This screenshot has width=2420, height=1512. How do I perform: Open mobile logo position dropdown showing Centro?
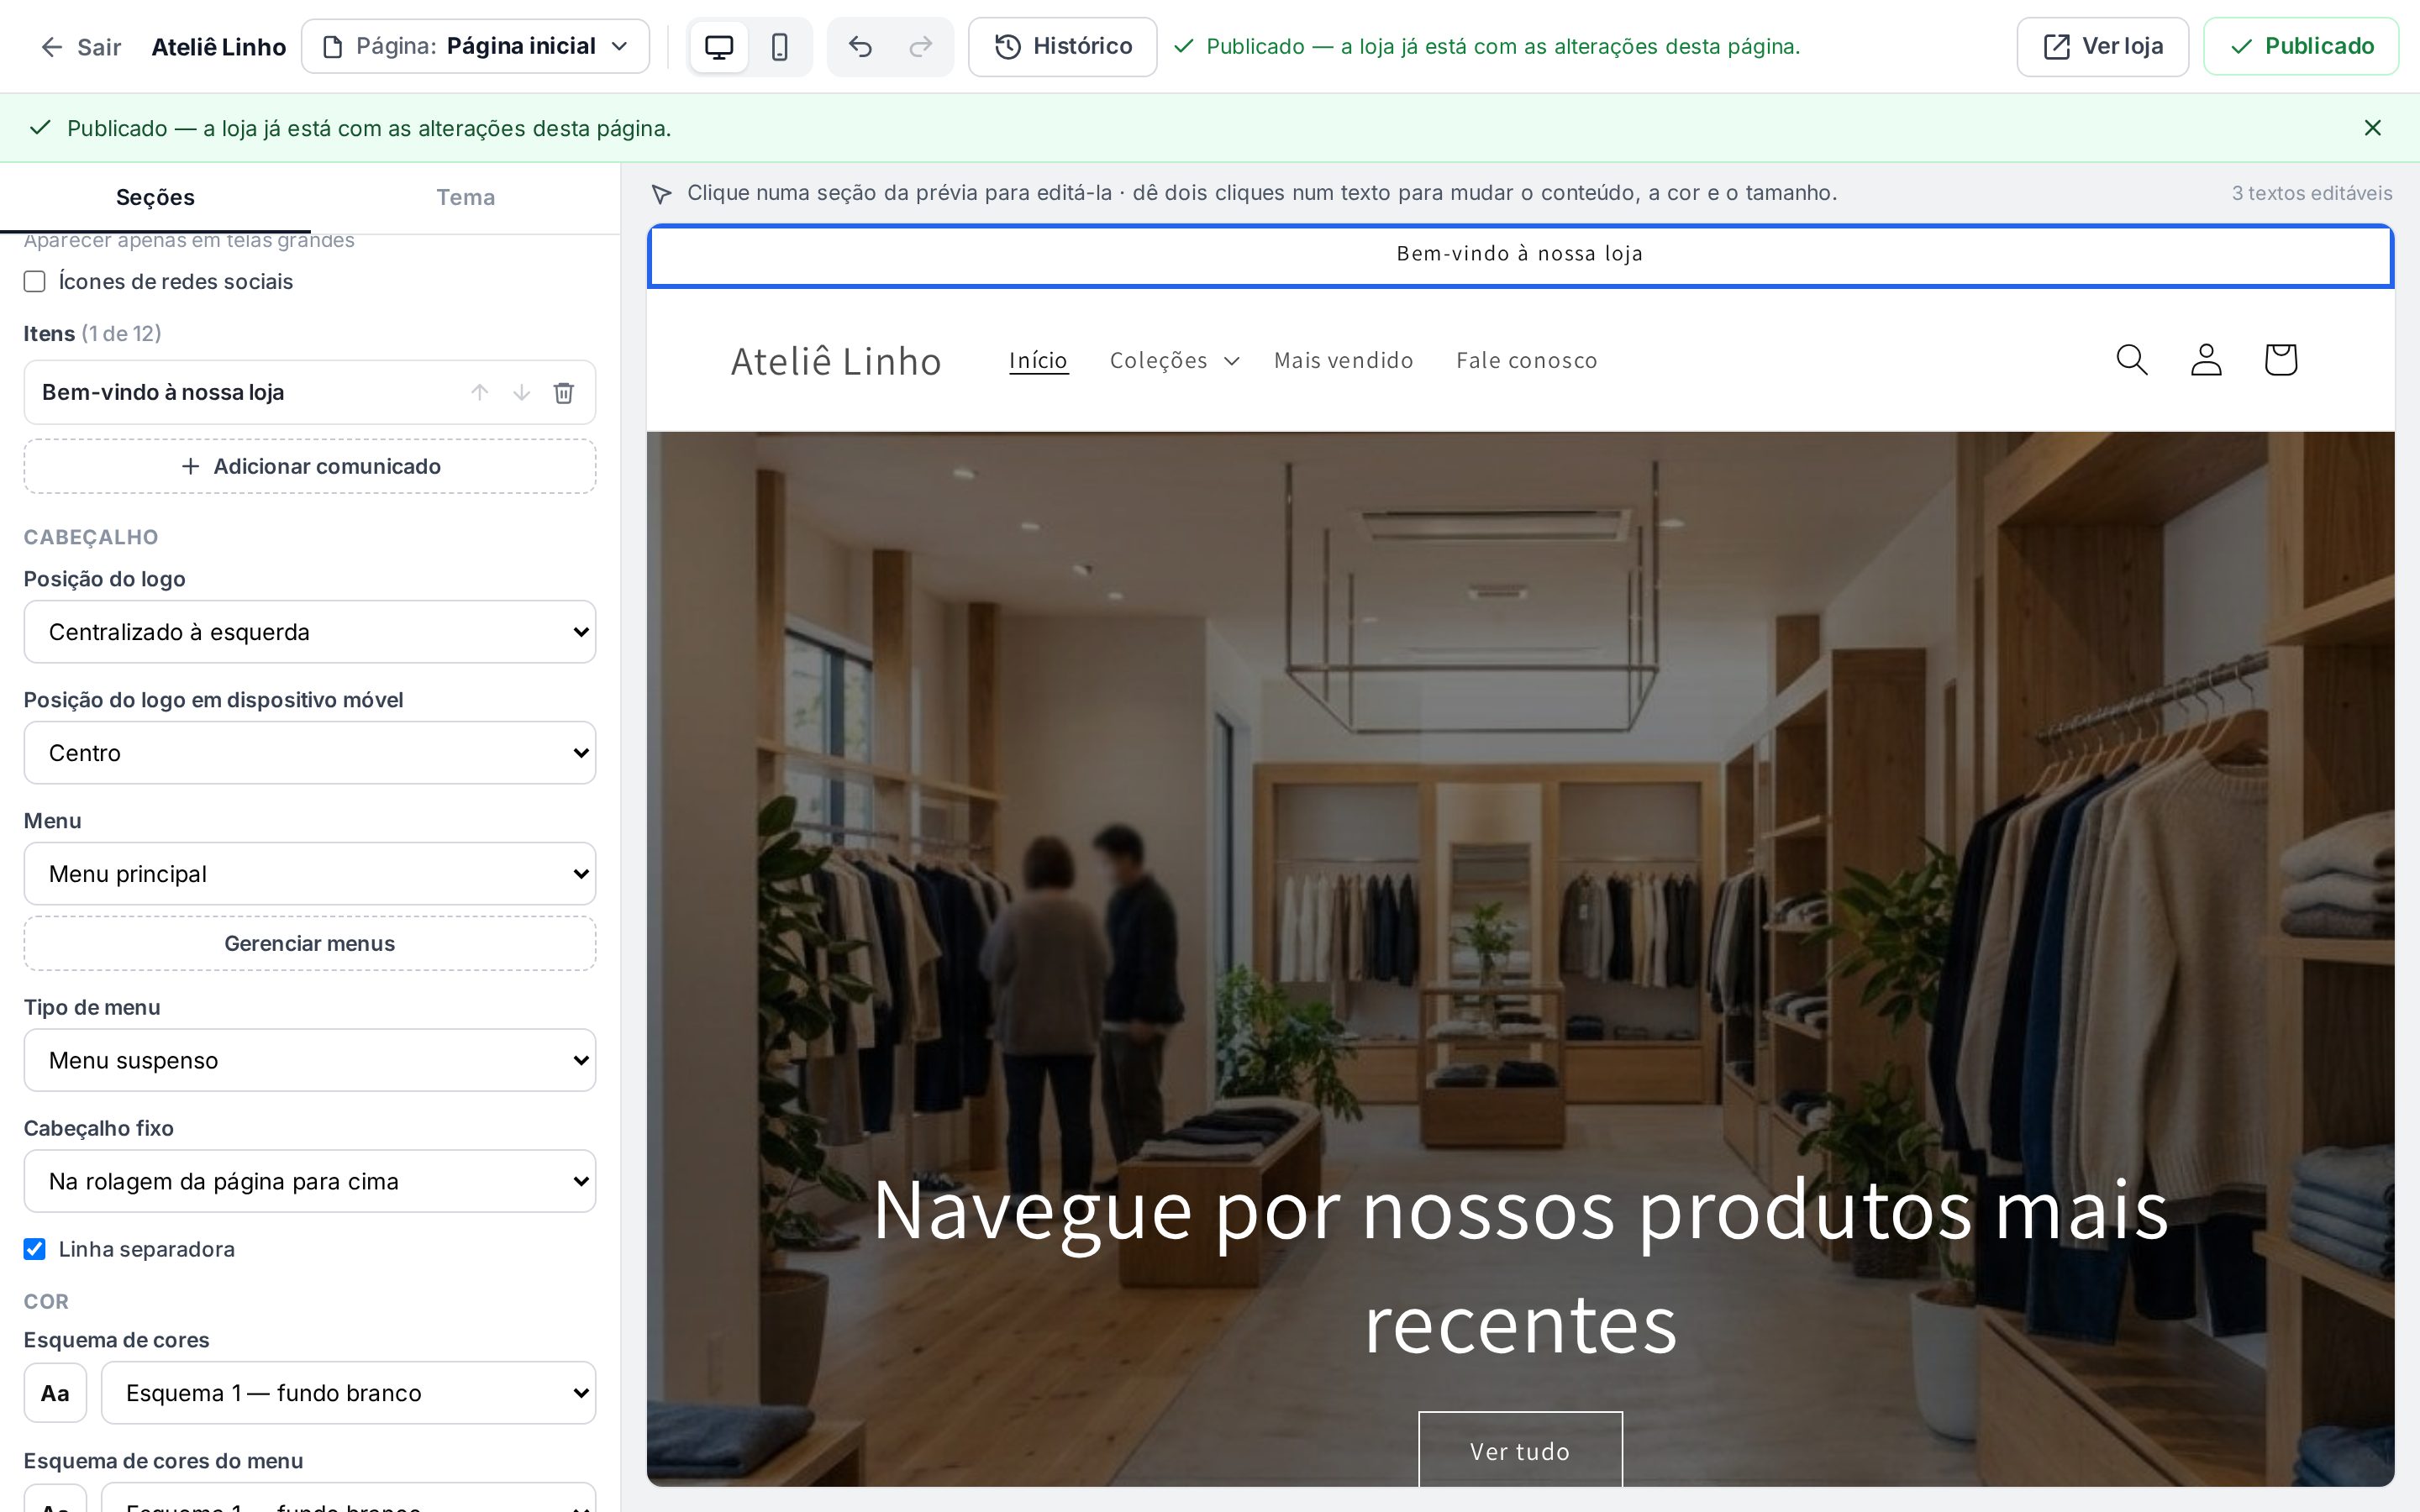click(310, 753)
